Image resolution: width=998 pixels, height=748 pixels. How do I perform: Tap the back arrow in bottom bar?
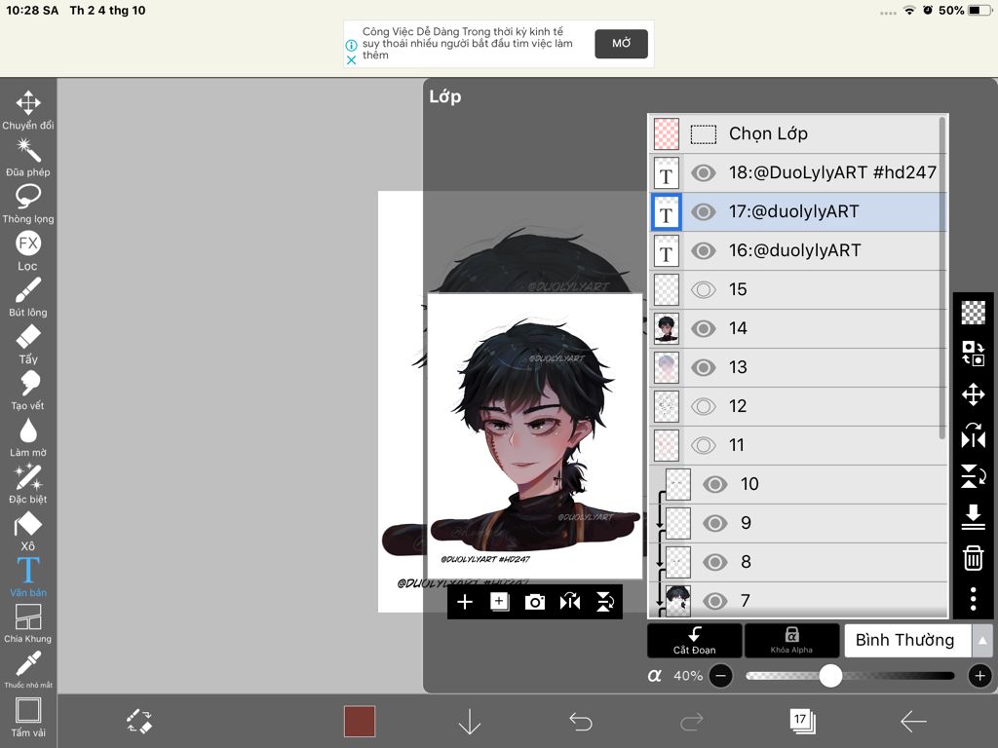point(913,722)
